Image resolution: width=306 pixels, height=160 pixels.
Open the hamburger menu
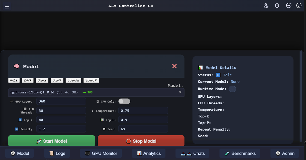click(7, 7)
